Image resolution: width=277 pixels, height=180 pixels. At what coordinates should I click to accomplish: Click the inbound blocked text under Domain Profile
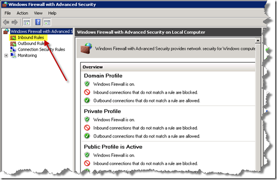146,92
